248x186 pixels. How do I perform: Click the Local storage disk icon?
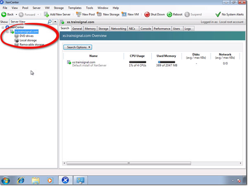(17, 41)
